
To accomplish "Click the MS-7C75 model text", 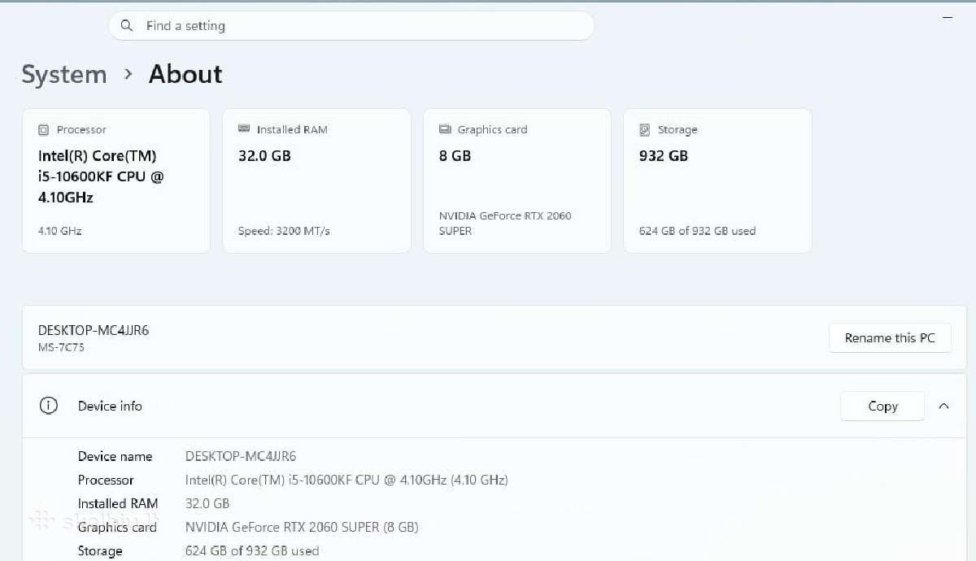I will [x=61, y=348].
